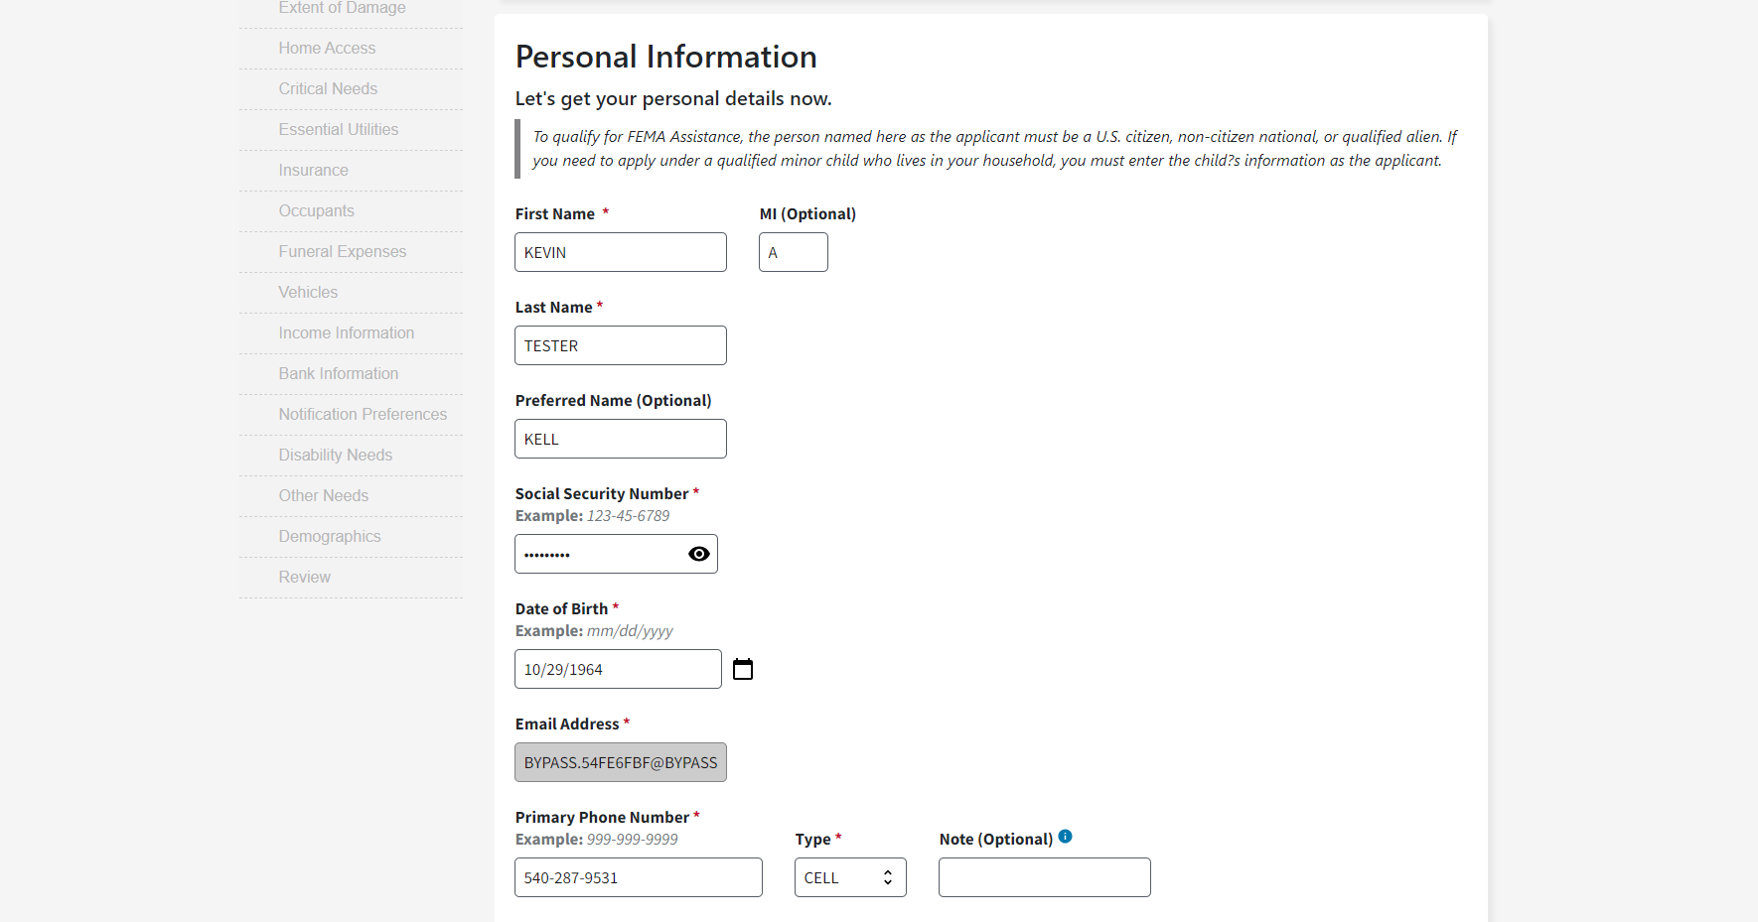Screen dimensions: 1758x922
Task: Select Insurance in the sidebar
Action: click(x=313, y=171)
